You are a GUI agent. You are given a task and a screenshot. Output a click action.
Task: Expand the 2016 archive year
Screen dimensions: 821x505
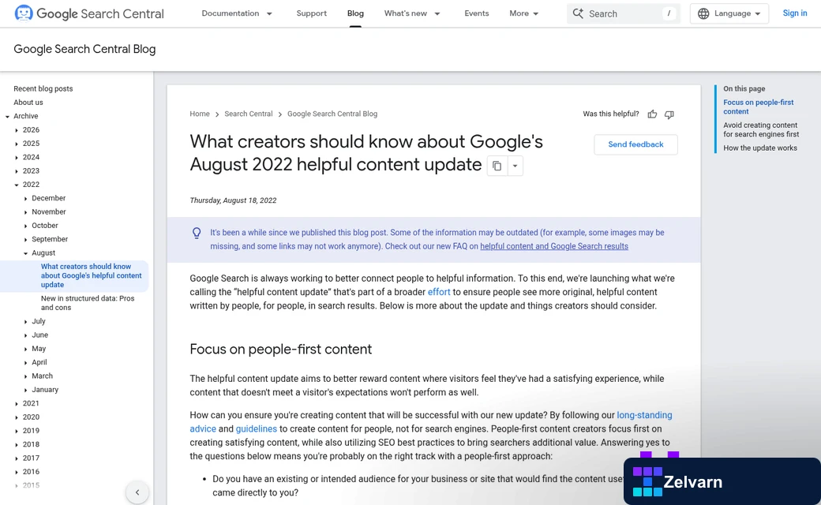point(17,472)
